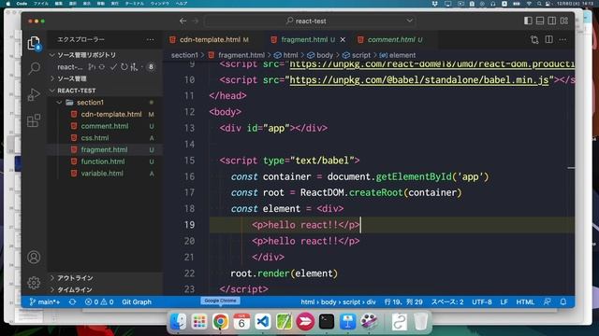Click the fragment.html breadcrumb

click(x=237, y=55)
